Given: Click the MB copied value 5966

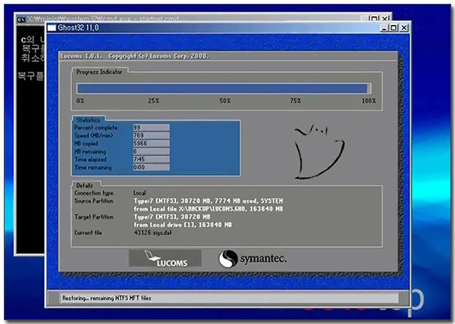Looking at the screenshot, I should [x=151, y=143].
